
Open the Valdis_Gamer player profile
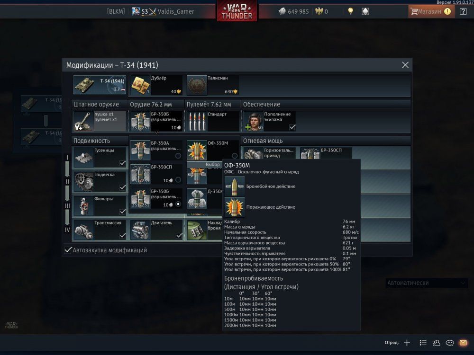[x=176, y=11]
